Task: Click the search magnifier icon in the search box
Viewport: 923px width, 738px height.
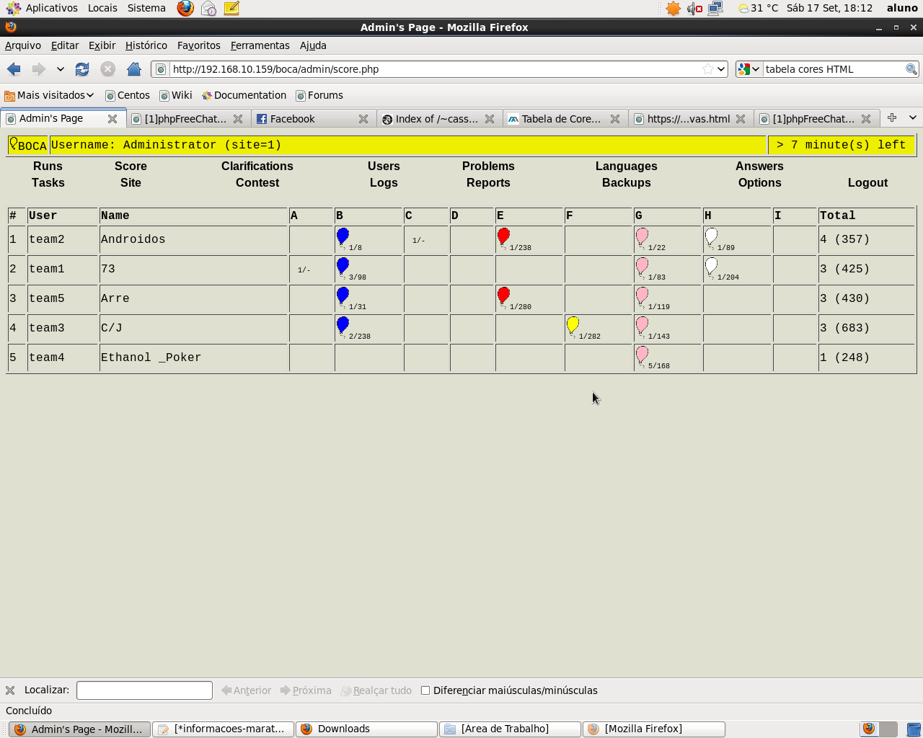Action: 911,69
